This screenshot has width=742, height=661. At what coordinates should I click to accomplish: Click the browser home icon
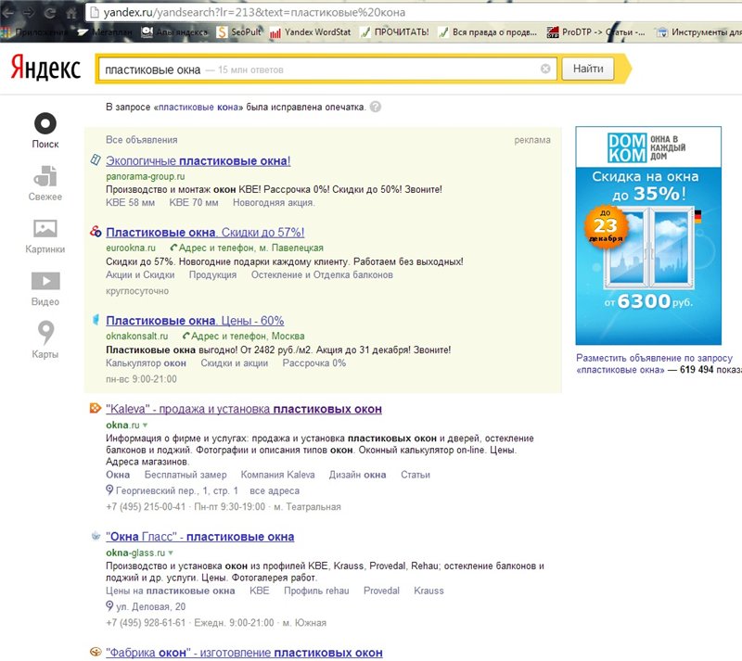point(71,13)
